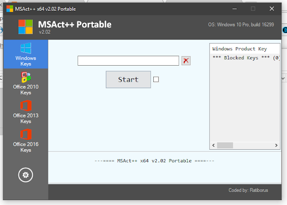The width and height of the screenshot is (287, 205).
Task: Click the 'Coded by: Ratiborus' text
Action: coord(248,190)
